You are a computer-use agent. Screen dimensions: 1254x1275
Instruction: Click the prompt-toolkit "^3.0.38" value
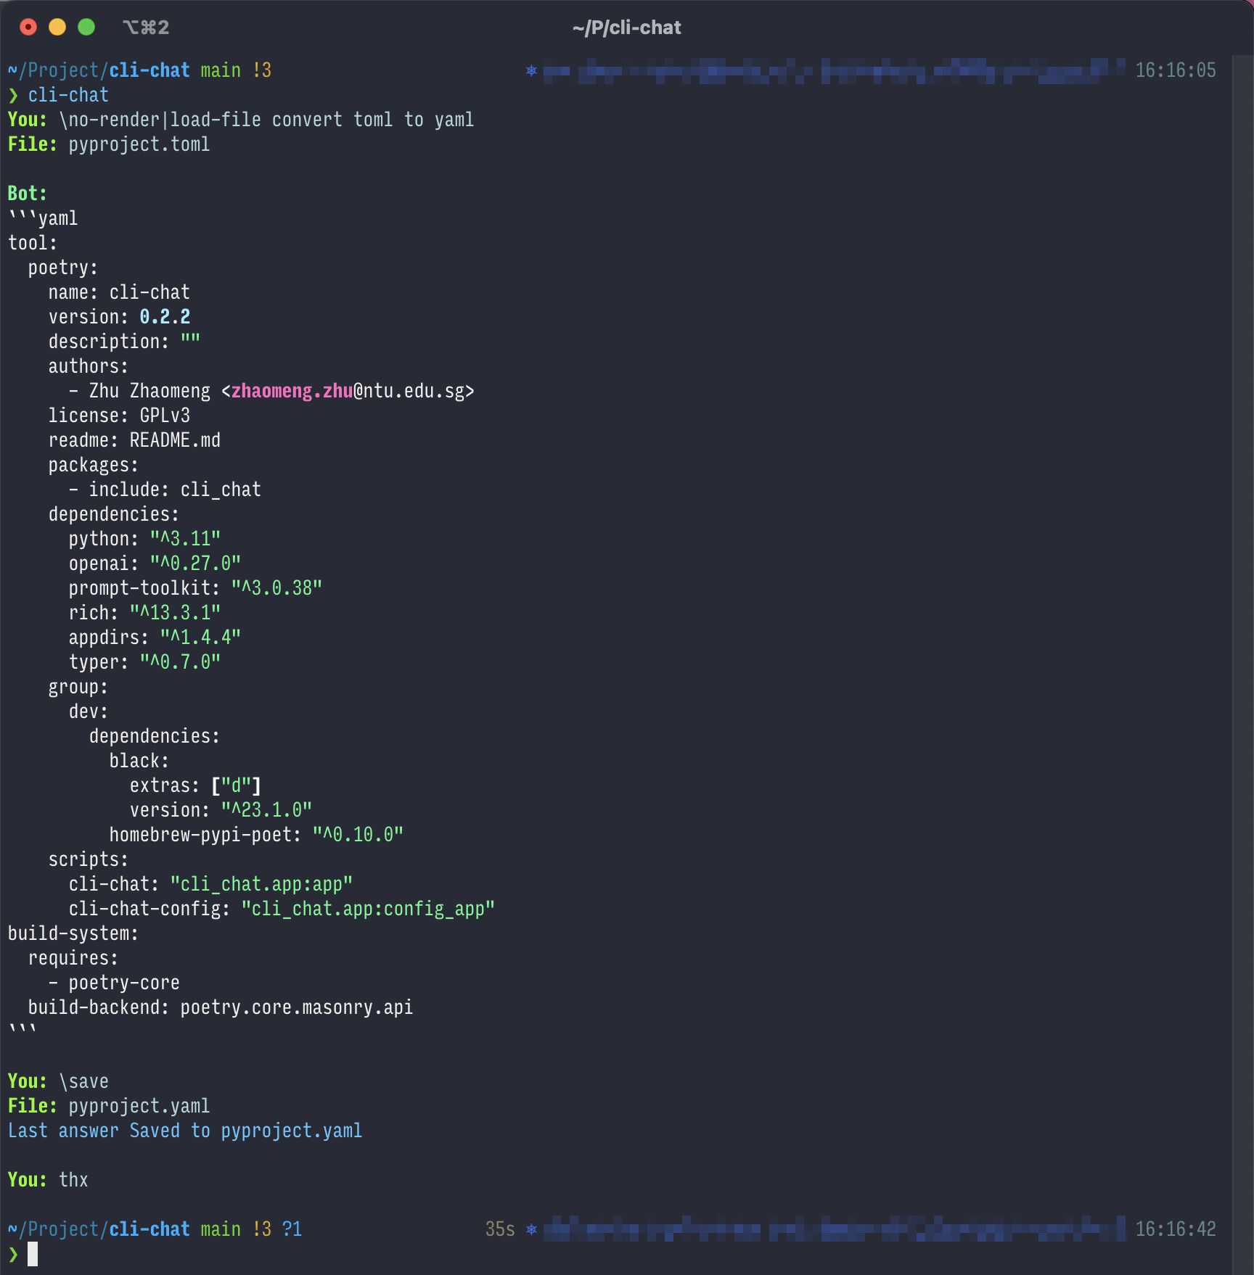click(276, 588)
